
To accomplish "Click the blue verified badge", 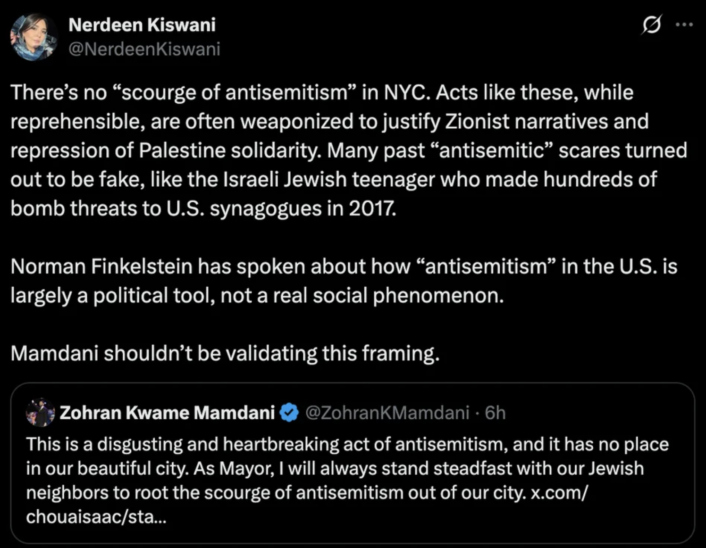I will coord(289,413).
